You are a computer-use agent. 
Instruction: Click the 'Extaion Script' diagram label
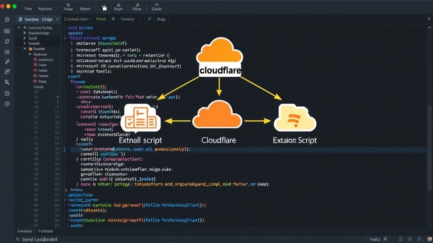[295, 140]
